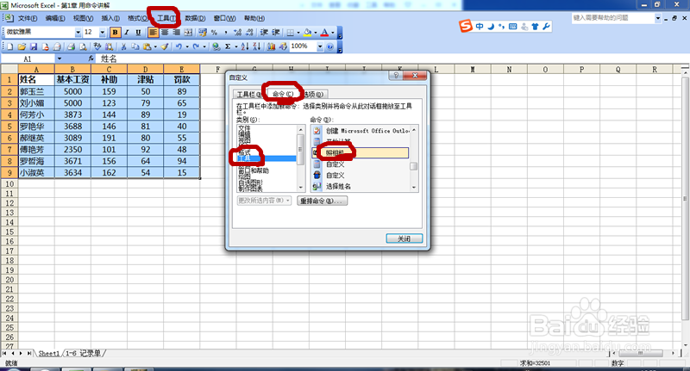Decrease decimal places
690x371 pixels.
tap(249, 32)
